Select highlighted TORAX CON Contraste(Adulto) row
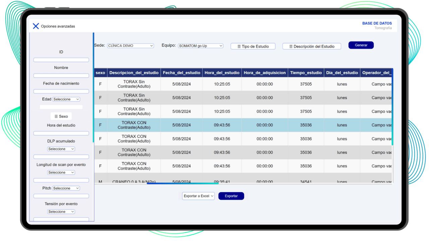 (243, 125)
